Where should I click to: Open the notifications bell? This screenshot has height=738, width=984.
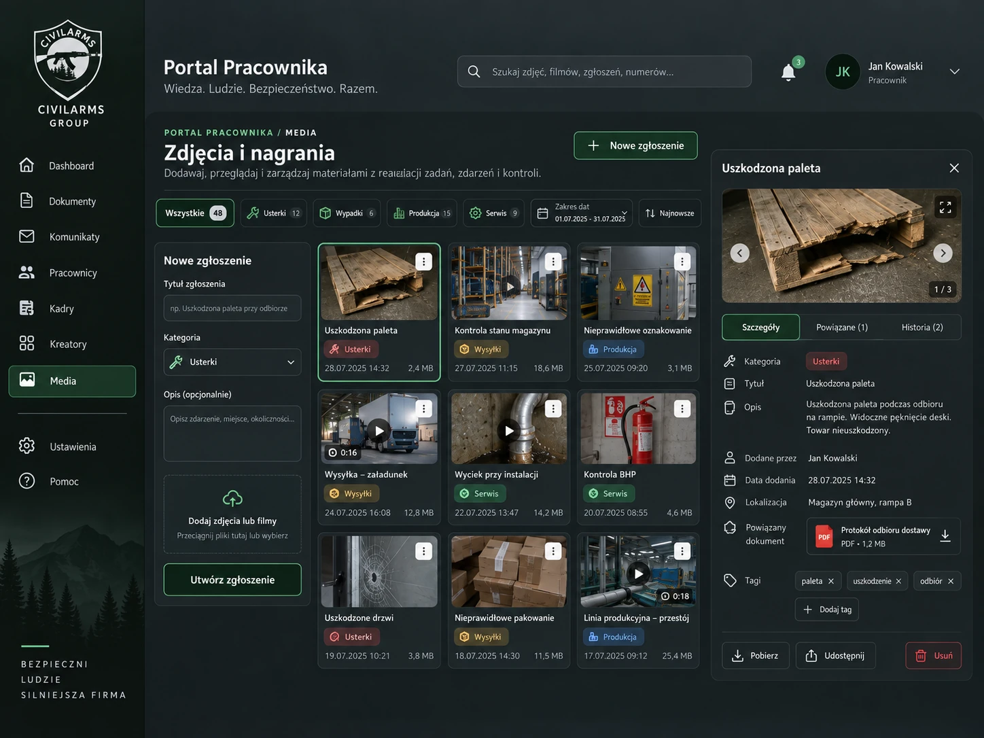(788, 72)
